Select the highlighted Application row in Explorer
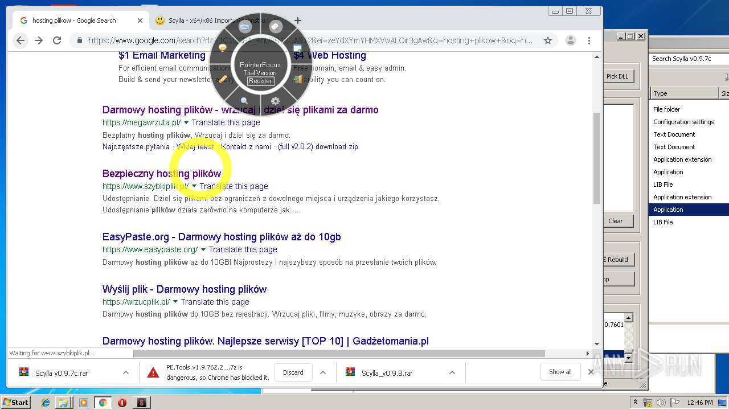The width and height of the screenshot is (729, 410). [x=689, y=210]
